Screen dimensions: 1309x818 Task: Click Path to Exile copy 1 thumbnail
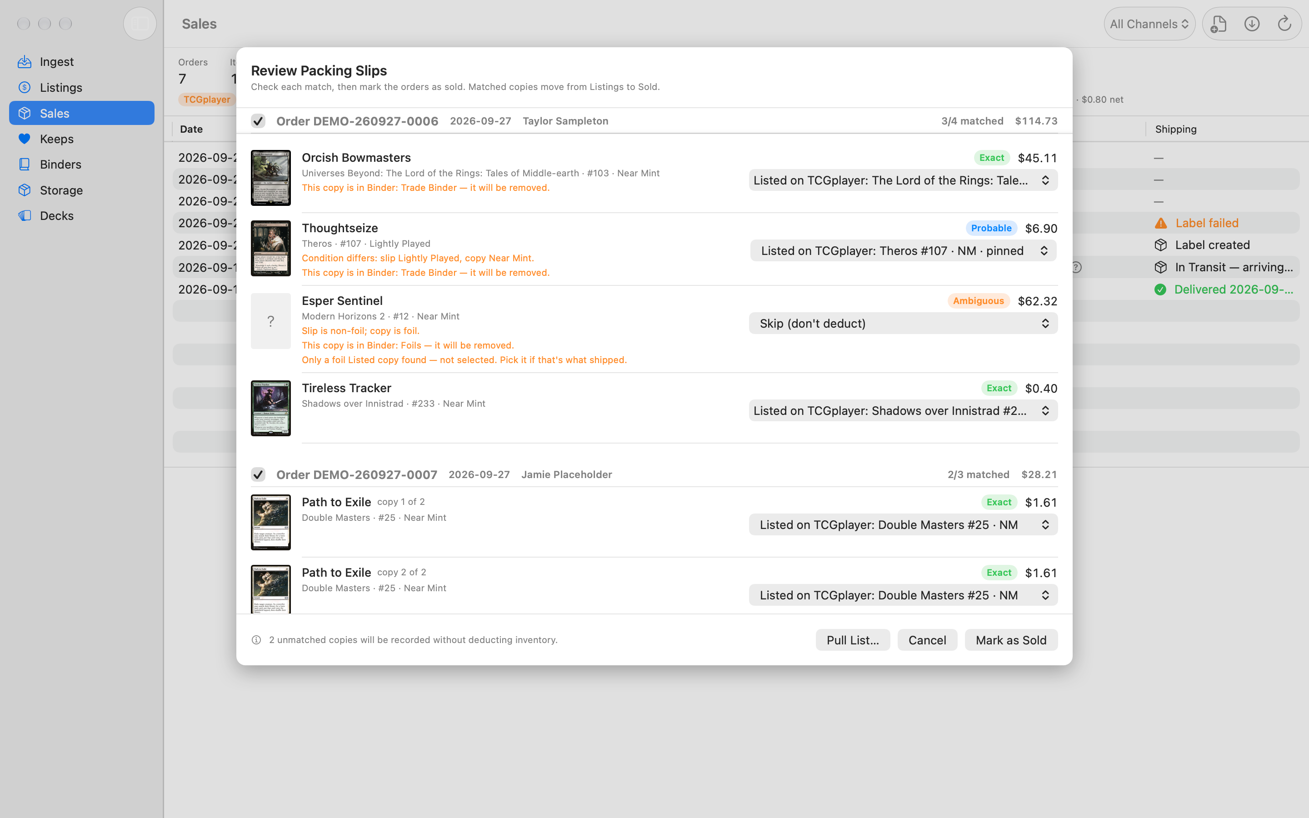(x=271, y=523)
